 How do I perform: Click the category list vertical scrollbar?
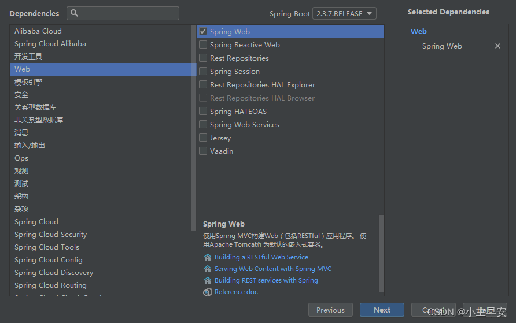click(x=194, y=128)
